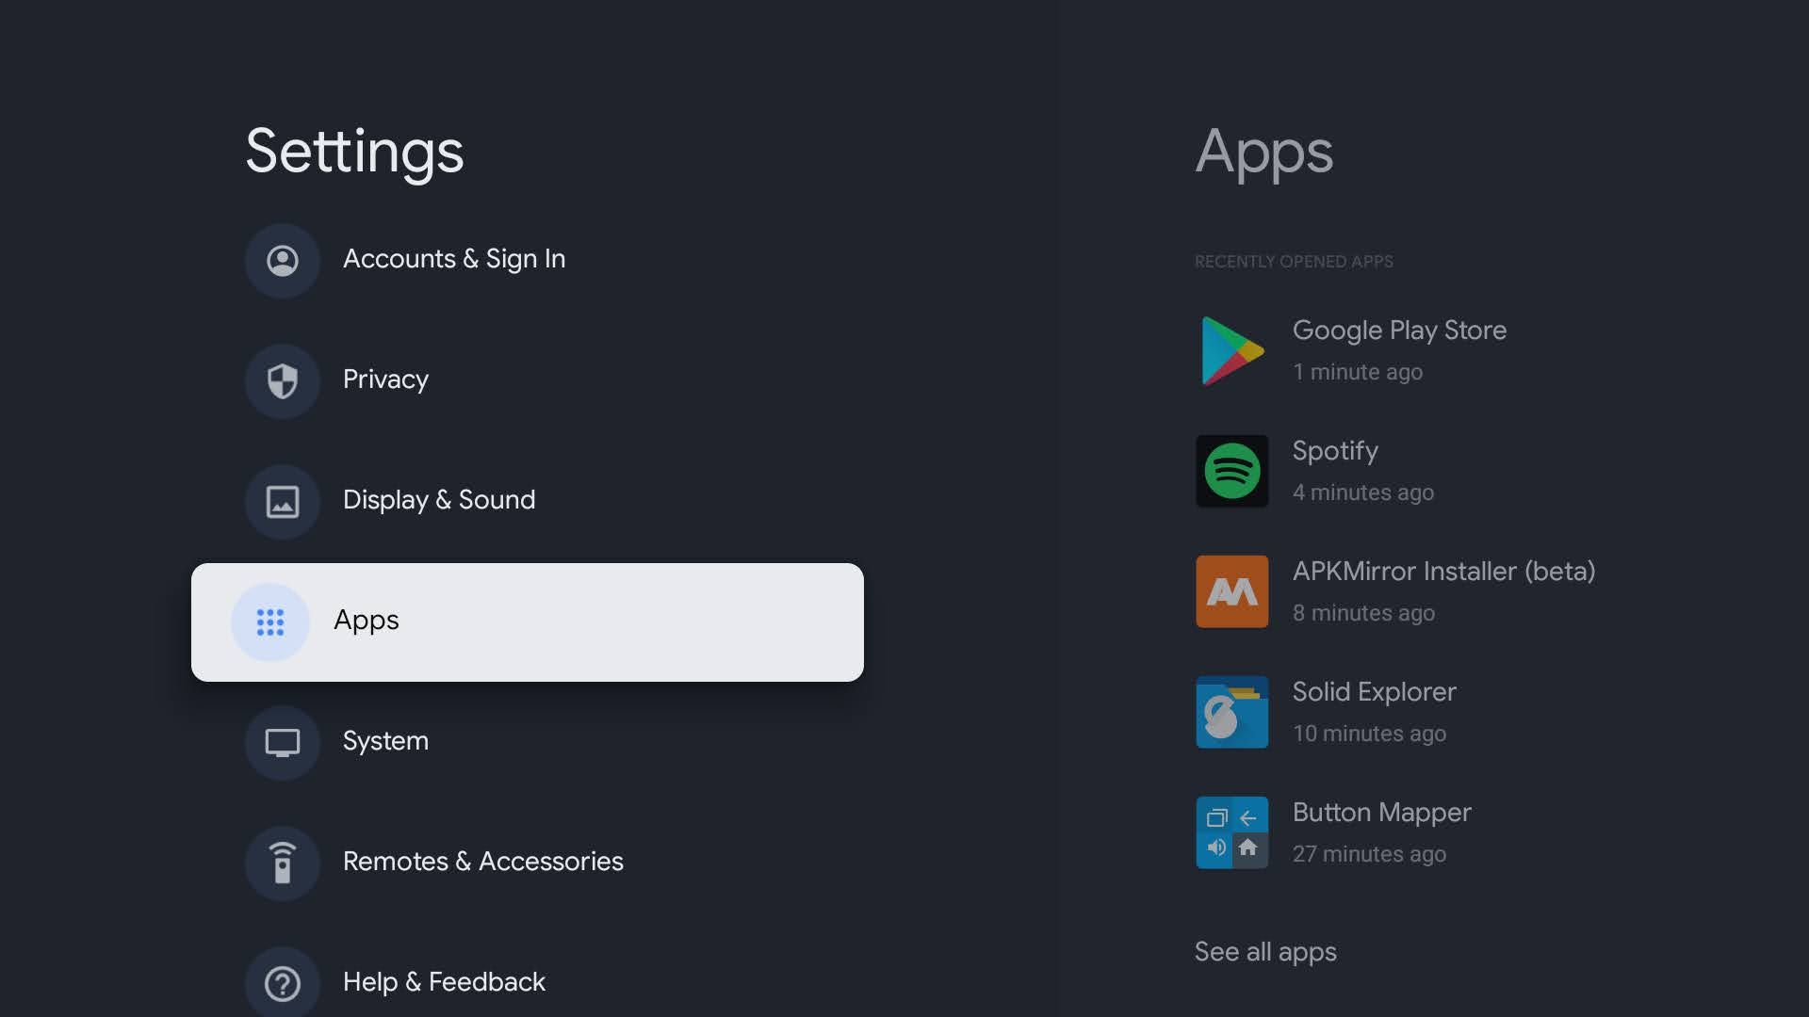Open Remotes & Accessories settings
This screenshot has width=1809, height=1017.
pos(482,861)
